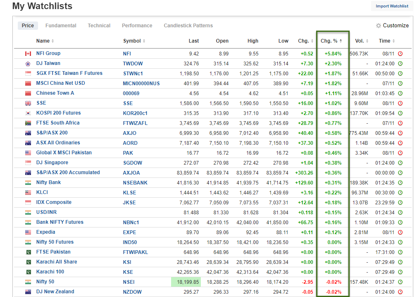Click the red clock icon in Expedia row
The height and width of the screenshot is (297, 417).
tap(400, 232)
